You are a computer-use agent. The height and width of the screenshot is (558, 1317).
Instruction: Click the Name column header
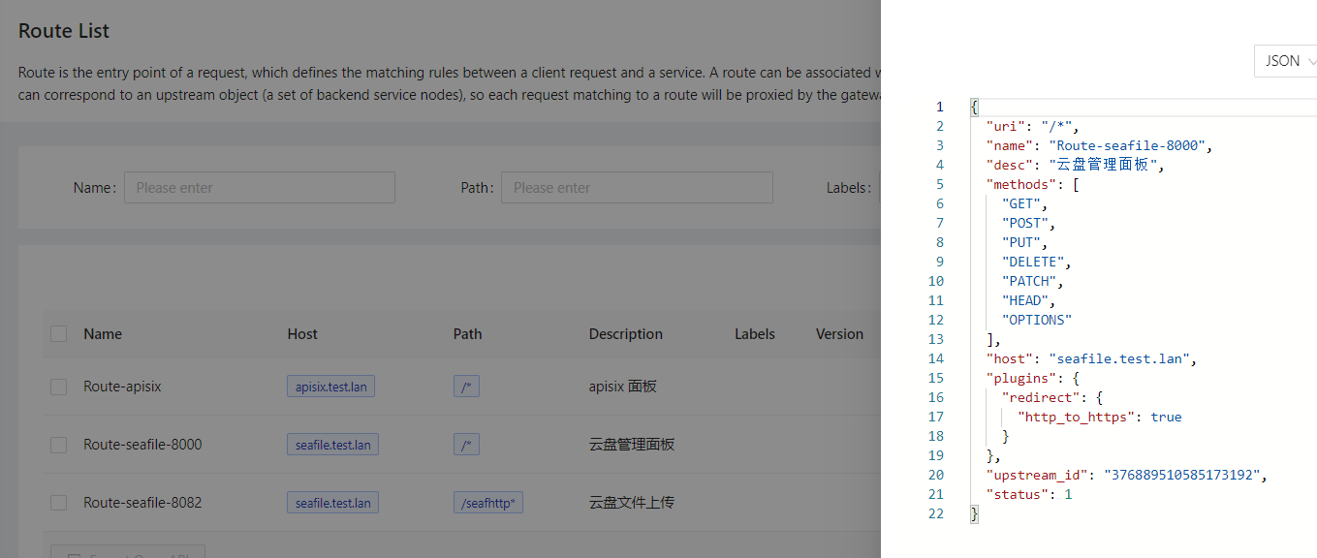(x=103, y=334)
